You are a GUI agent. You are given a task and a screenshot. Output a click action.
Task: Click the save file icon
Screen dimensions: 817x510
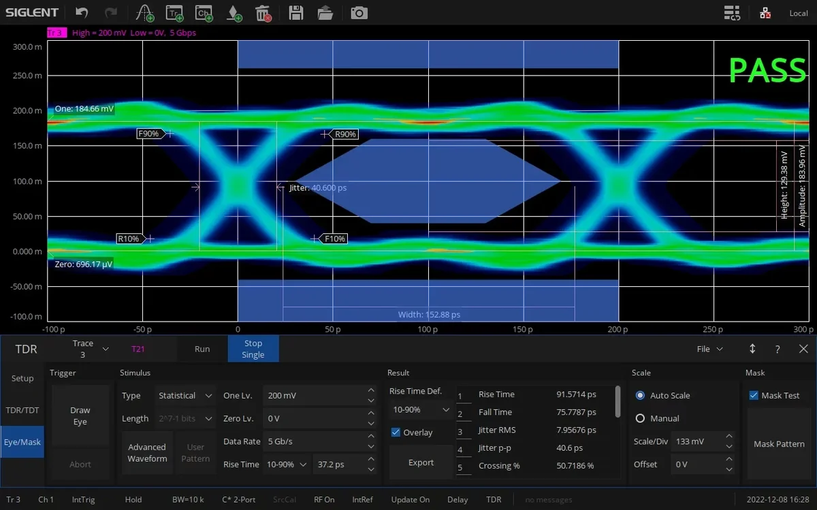point(296,12)
